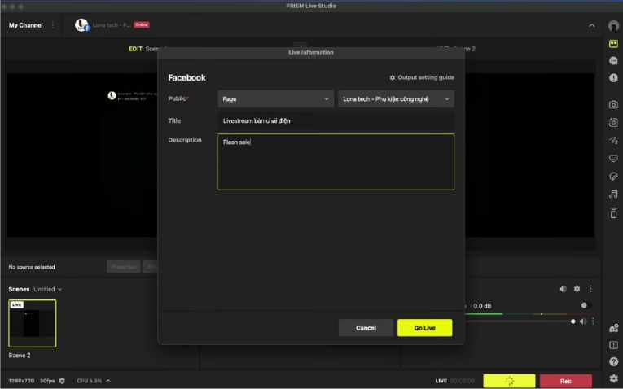Open the help question mark icon
The image size is (623, 389).
click(613, 361)
